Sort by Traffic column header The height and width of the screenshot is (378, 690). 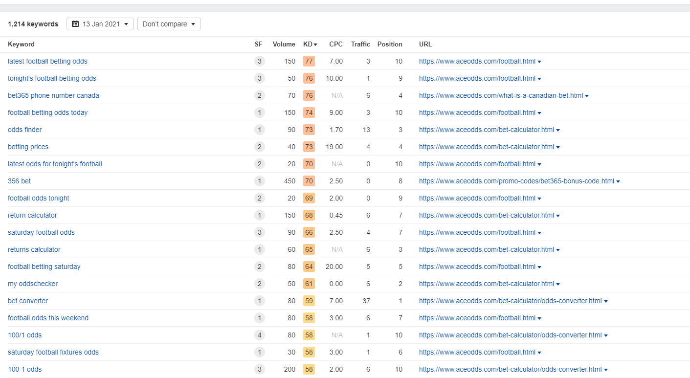360,44
